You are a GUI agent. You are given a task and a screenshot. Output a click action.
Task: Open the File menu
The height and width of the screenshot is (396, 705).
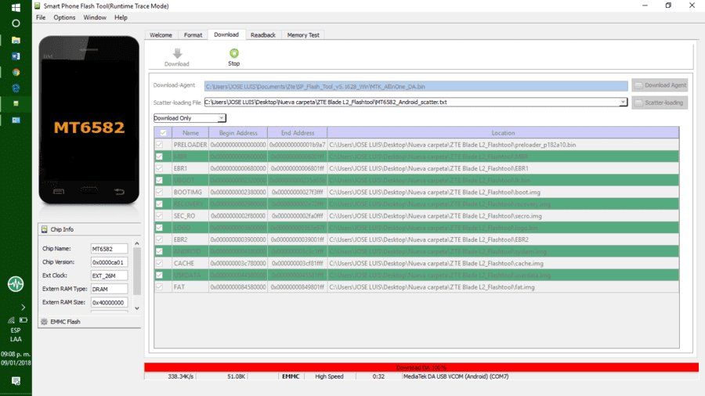pyautogui.click(x=41, y=17)
